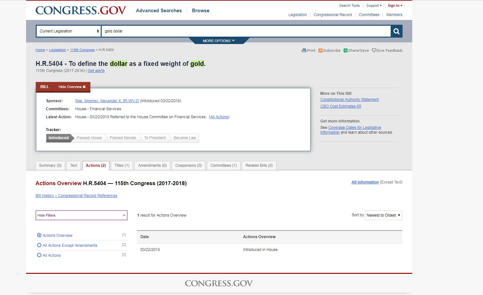Click the 03/22/2018 date cell
The height and width of the screenshot is (295, 483).
(150, 250)
